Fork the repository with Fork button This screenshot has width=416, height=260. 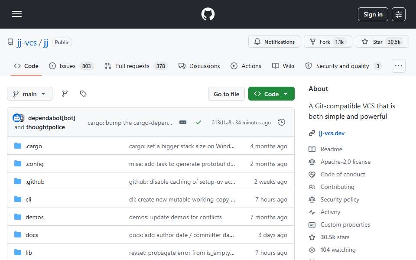[x=328, y=42]
